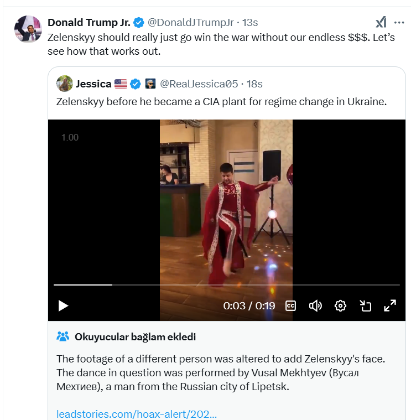
Task: Open the leadstories.com hoax-alert link
Action: (x=137, y=413)
